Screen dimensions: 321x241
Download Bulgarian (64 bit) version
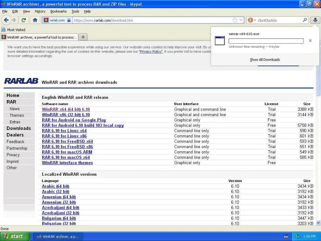(x=59, y=218)
